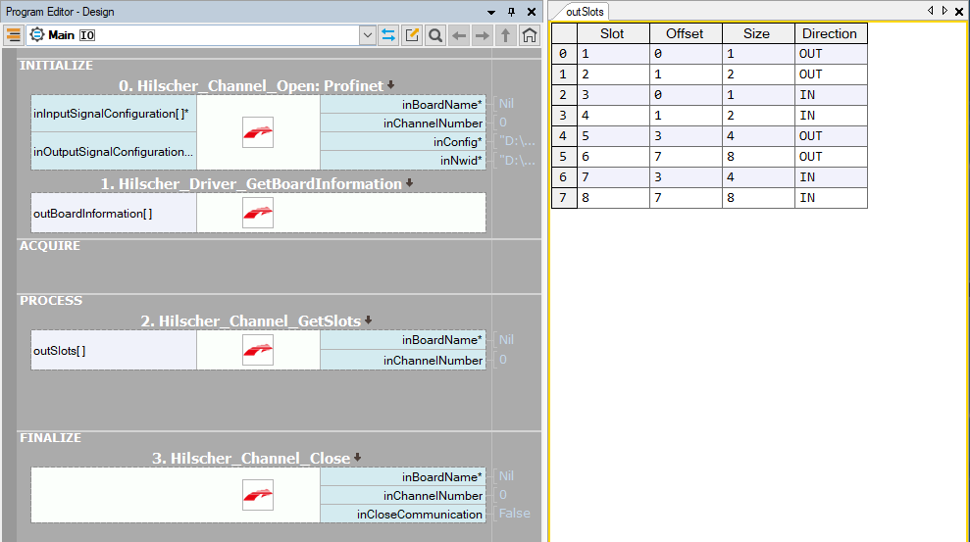The height and width of the screenshot is (542, 970).
Task: Click the Direction column header
Action: pyautogui.click(x=830, y=33)
